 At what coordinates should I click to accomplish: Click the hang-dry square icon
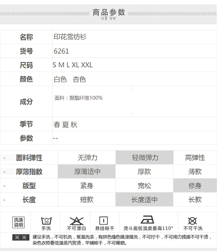coord(104,221)
